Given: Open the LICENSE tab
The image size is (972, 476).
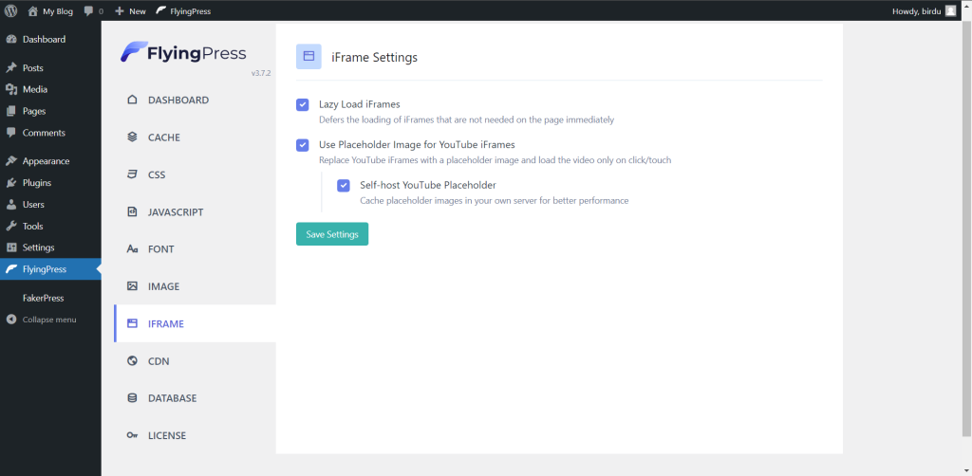Looking at the screenshot, I should click(195, 436).
